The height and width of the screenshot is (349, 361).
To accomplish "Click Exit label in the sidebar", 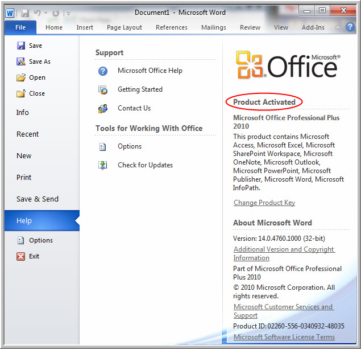I will coord(34,256).
